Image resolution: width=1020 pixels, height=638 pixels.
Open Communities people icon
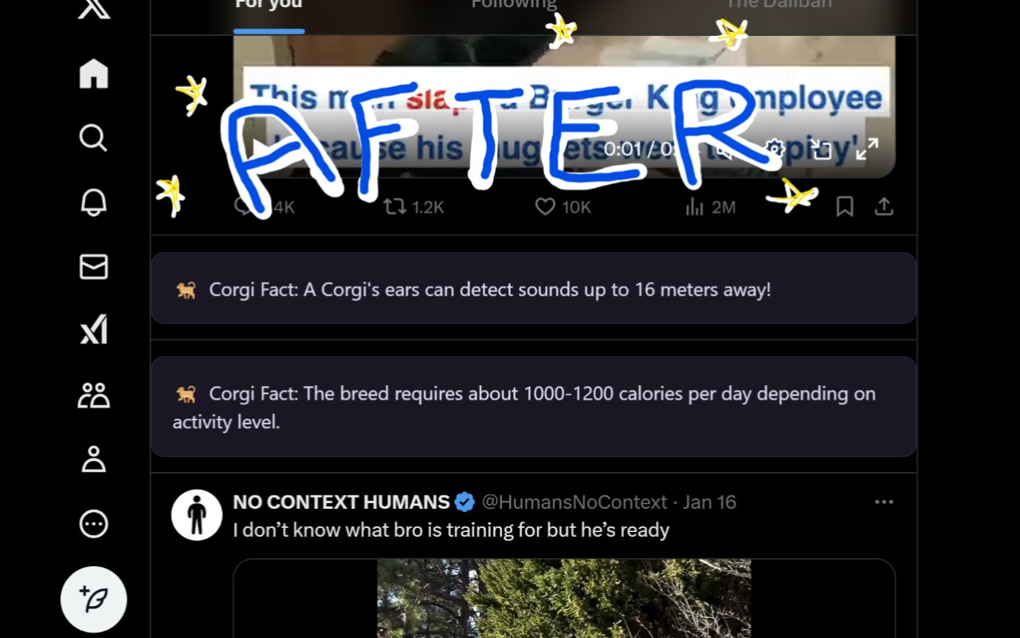(93, 395)
